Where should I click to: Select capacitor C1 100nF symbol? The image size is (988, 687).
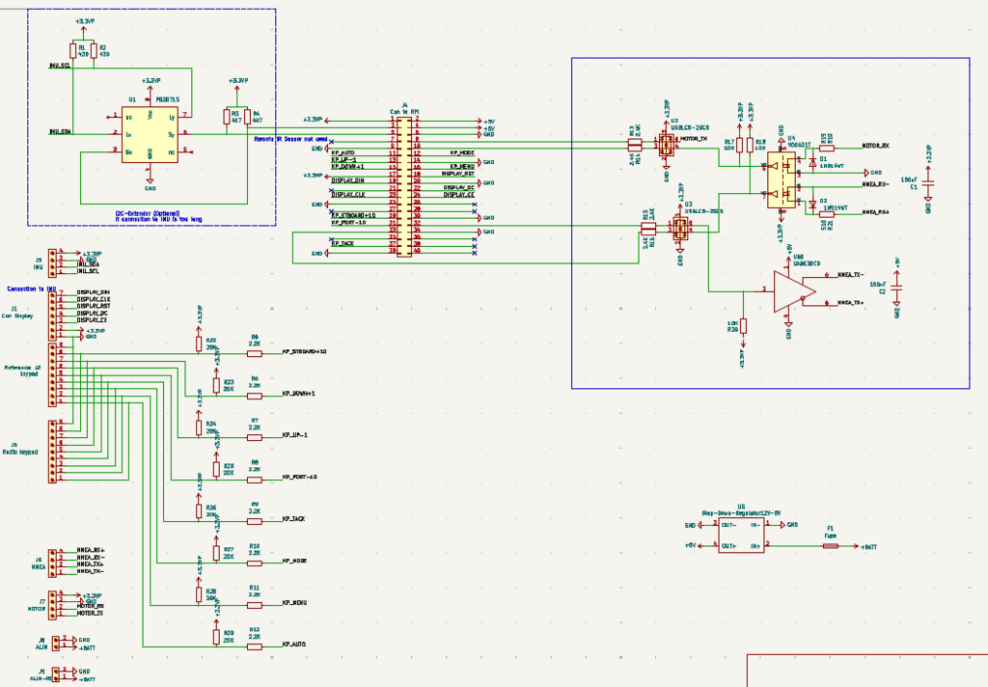pos(929,182)
